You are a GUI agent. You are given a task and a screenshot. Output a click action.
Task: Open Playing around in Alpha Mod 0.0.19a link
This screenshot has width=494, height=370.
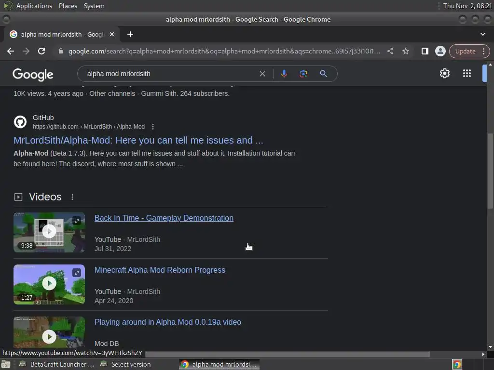pos(168,322)
